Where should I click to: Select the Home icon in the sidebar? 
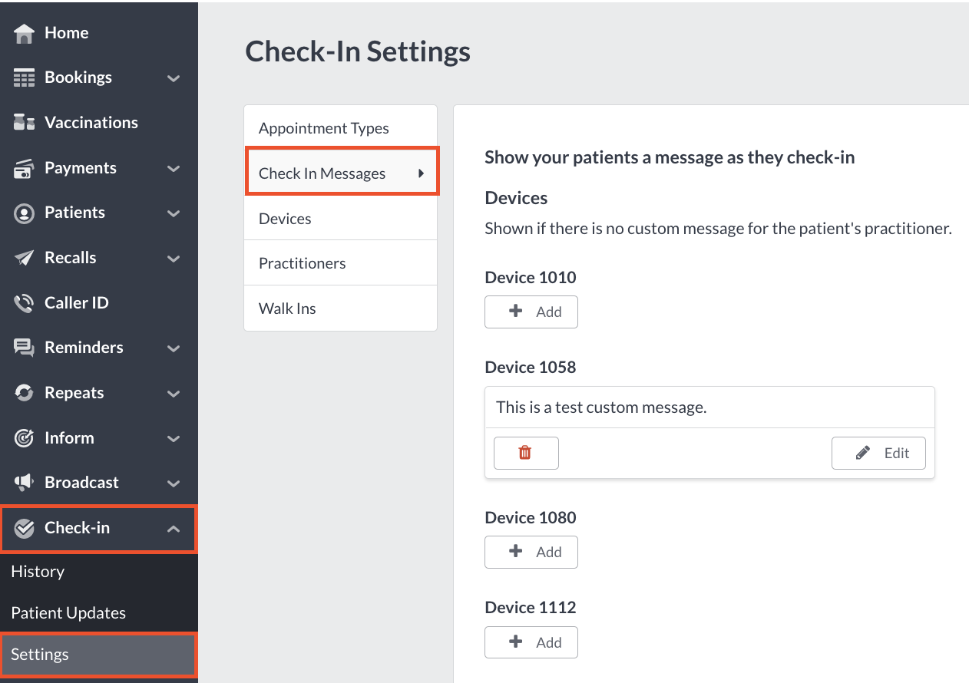[24, 32]
